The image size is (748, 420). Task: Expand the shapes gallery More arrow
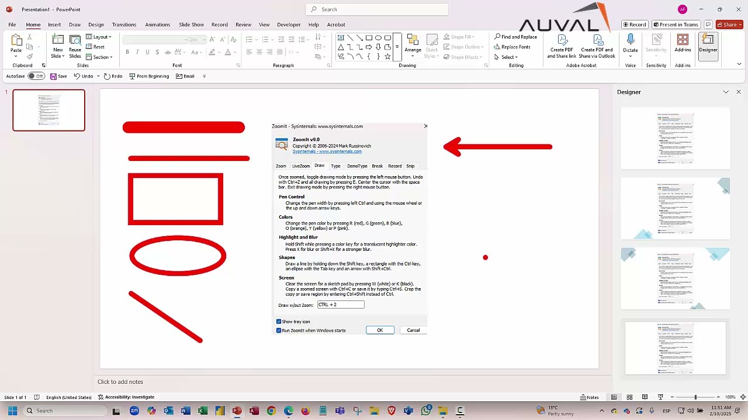[x=397, y=47]
